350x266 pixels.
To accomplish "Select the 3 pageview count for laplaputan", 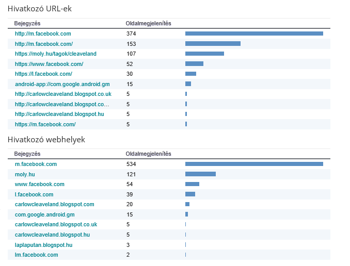I will [128, 245].
